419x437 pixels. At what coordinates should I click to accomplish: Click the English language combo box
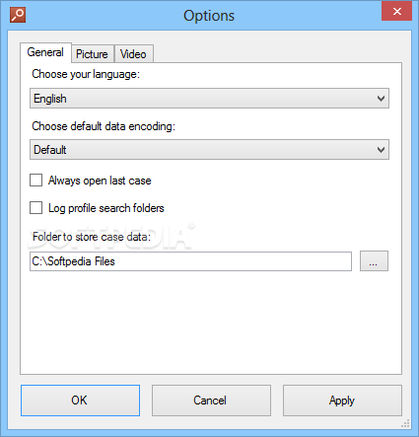coord(209,99)
